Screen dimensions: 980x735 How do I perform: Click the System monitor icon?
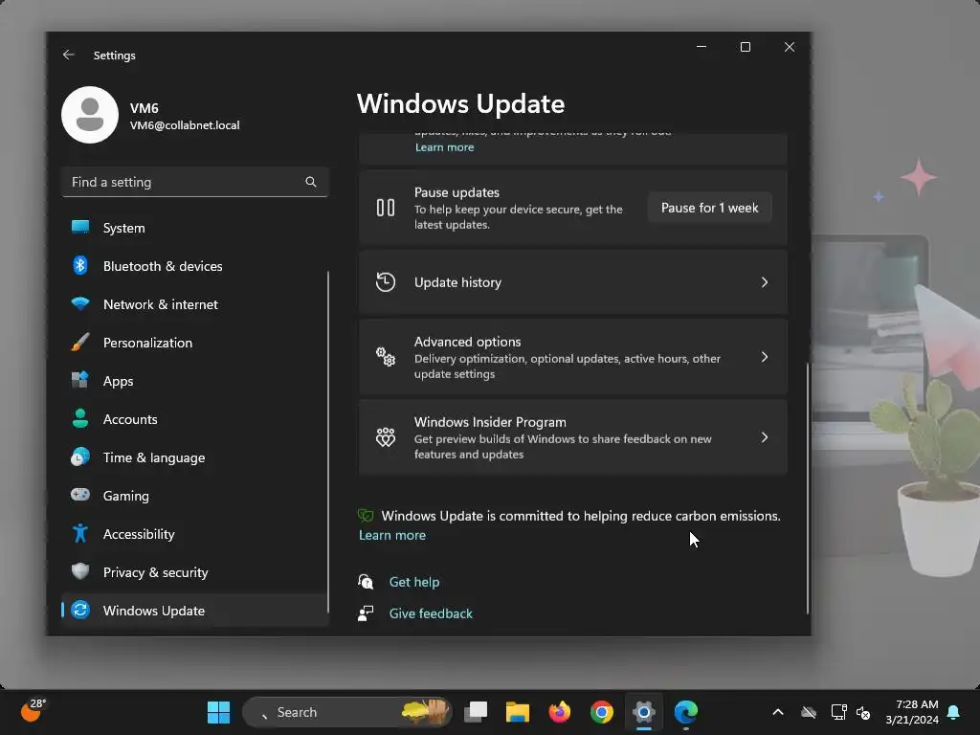point(80,227)
